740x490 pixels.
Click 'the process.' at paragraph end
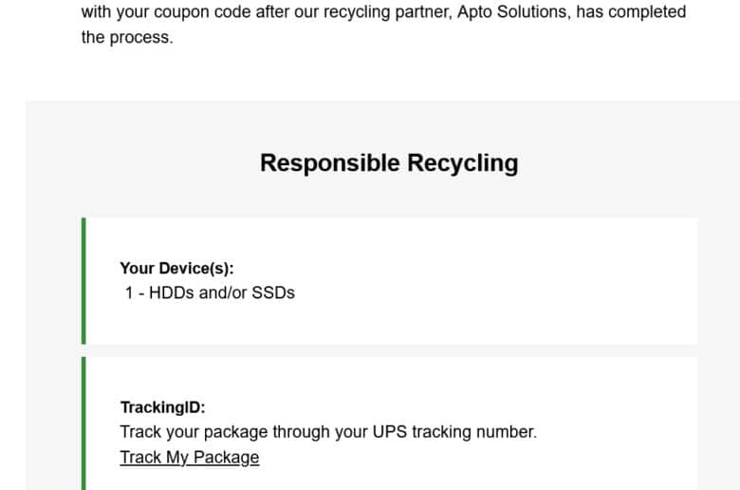click(x=127, y=37)
